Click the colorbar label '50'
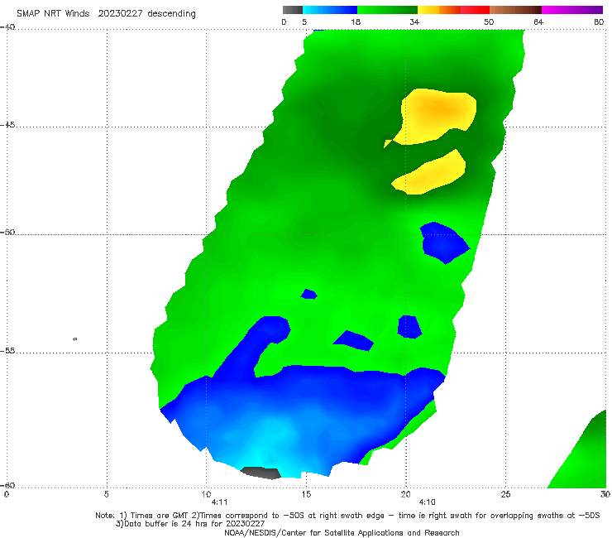The height and width of the screenshot is (538, 612). pyautogui.click(x=489, y=22)
